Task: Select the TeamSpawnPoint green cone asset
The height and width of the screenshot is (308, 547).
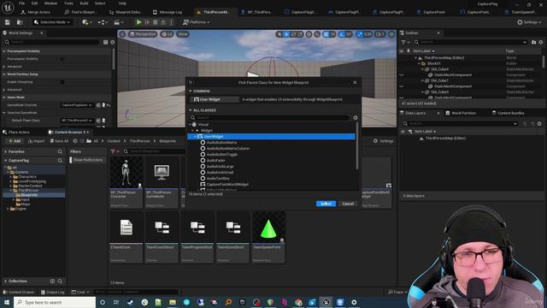Action: (268, 228)
